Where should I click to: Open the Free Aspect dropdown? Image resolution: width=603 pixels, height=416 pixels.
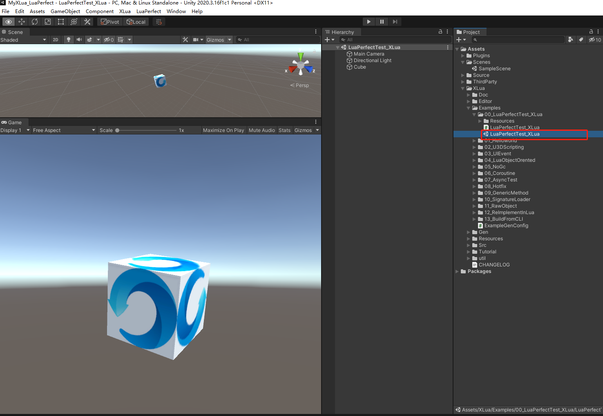coord(63,130)
